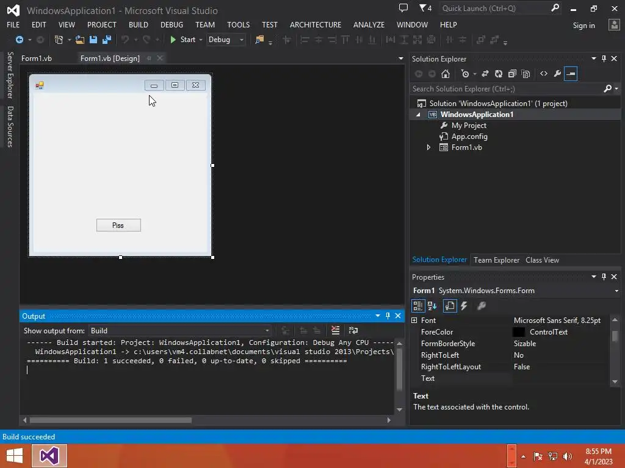This screenshot has width=625, height=468.
Task: Open Output window position dropdown arrow
Action: coord(377,316)
